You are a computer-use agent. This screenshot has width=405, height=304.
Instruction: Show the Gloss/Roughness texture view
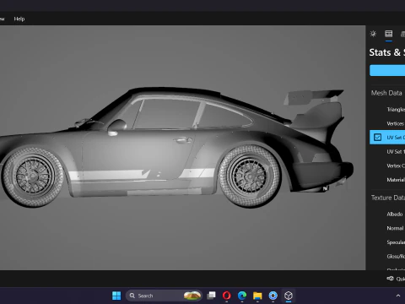pyautogui.click(x=387, y=256)
